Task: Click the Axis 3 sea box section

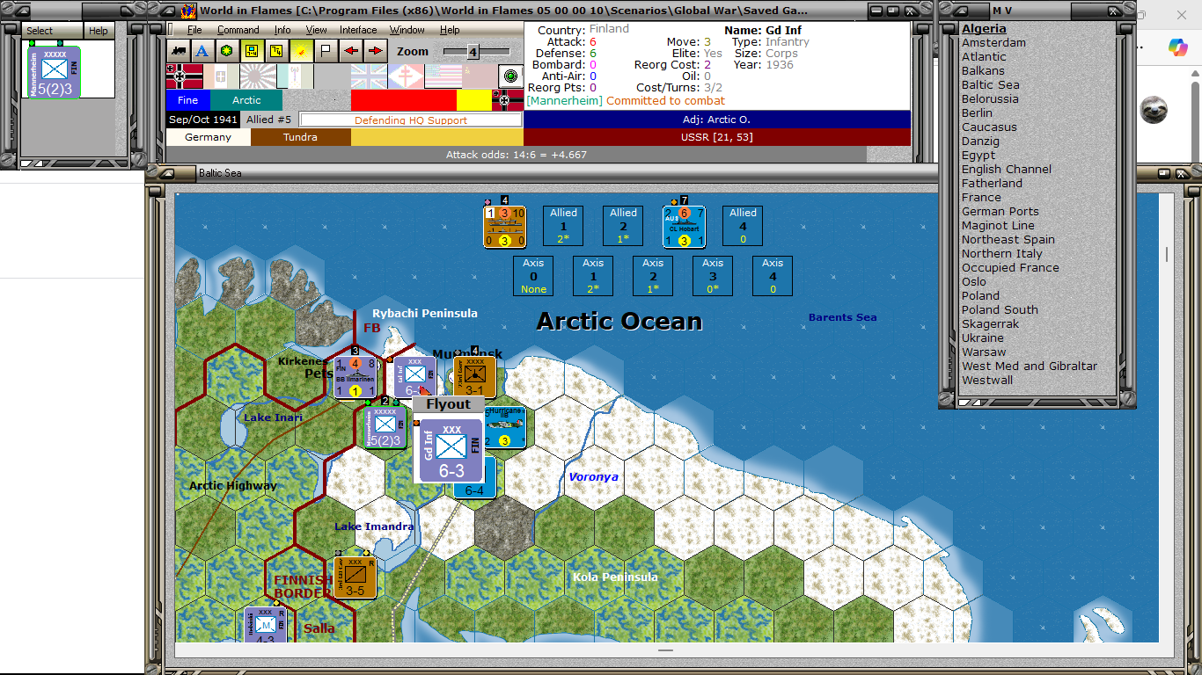Action: pos(713,276)
